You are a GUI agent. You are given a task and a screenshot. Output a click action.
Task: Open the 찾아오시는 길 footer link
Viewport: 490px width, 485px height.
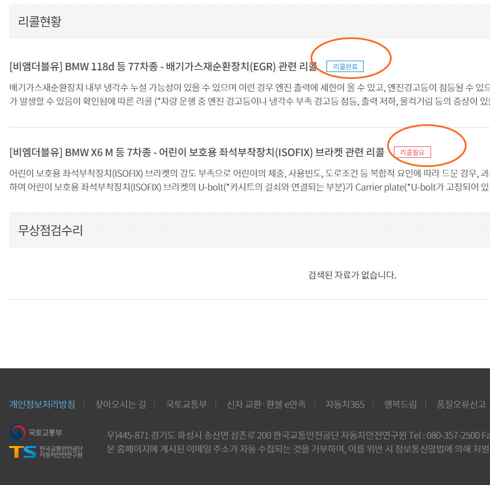pyautogui.click(x=120, y=404)
